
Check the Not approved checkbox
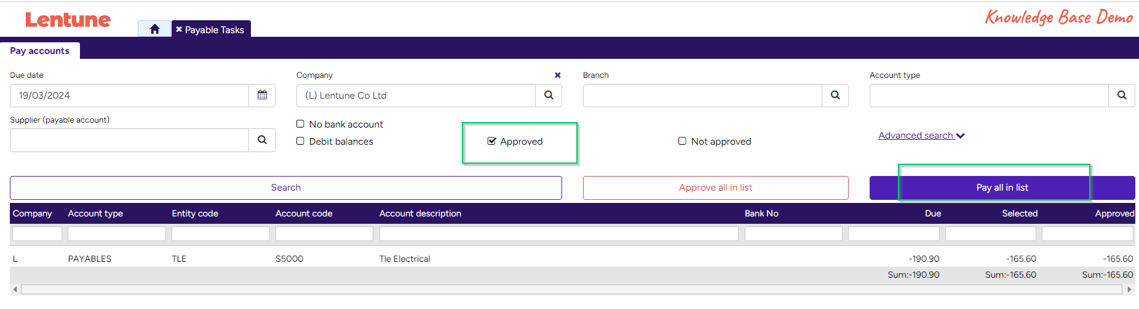tap(682, 141)
